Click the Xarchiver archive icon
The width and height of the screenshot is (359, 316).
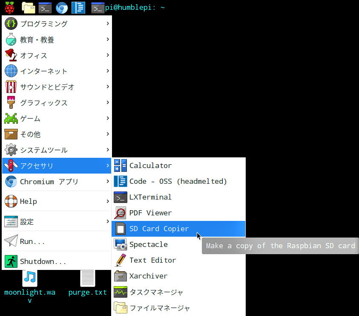[x=121, y=276]
